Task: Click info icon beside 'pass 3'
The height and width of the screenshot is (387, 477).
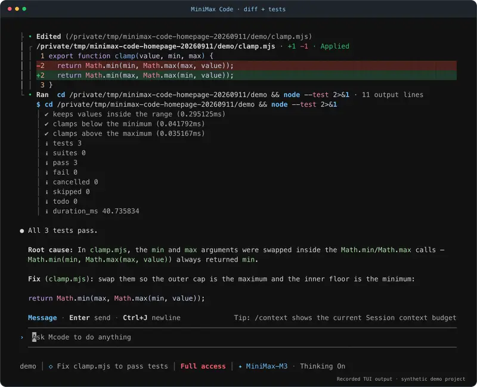Action: 47,163
